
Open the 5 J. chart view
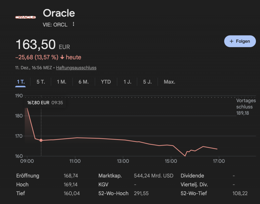tap(147, 82)
